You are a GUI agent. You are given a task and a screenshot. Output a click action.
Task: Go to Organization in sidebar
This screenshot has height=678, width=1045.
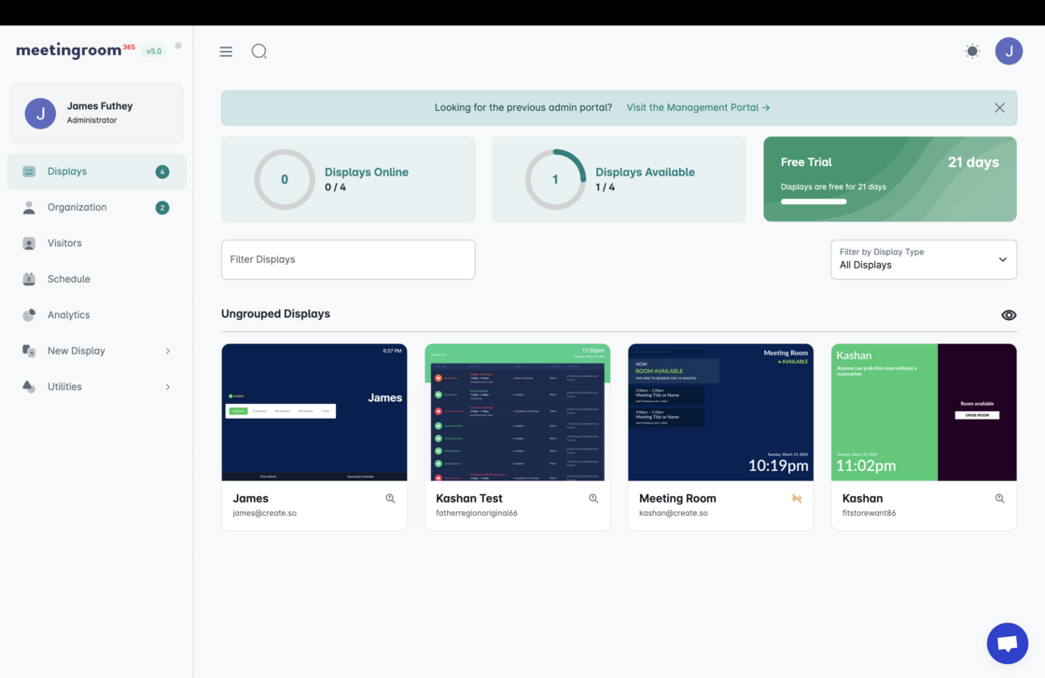(x=77, y=207)
